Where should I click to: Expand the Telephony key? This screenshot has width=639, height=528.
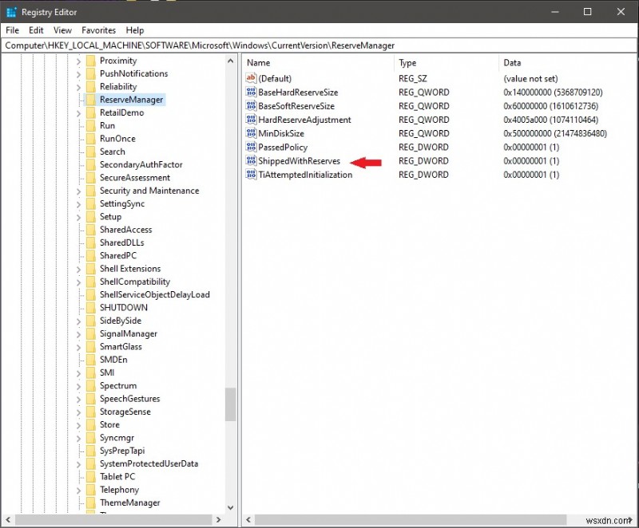coord(77,489)
